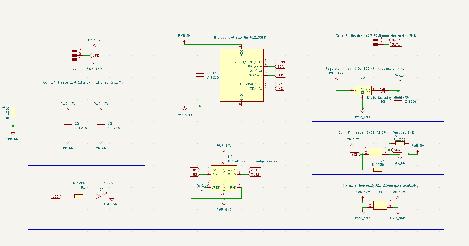Select capacitor C3 symbol
The height and width of the screenshot is (246, 469).
[101, 126]
